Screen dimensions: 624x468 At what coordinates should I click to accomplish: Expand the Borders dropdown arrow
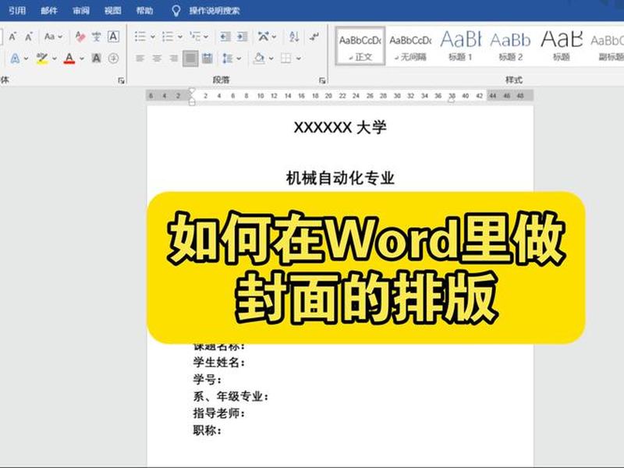click(299, 59)
